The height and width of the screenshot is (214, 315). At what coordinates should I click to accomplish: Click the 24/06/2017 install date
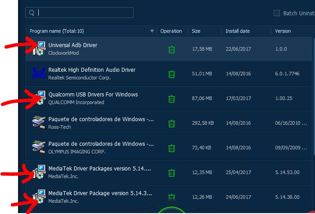(x=238, y=197)
